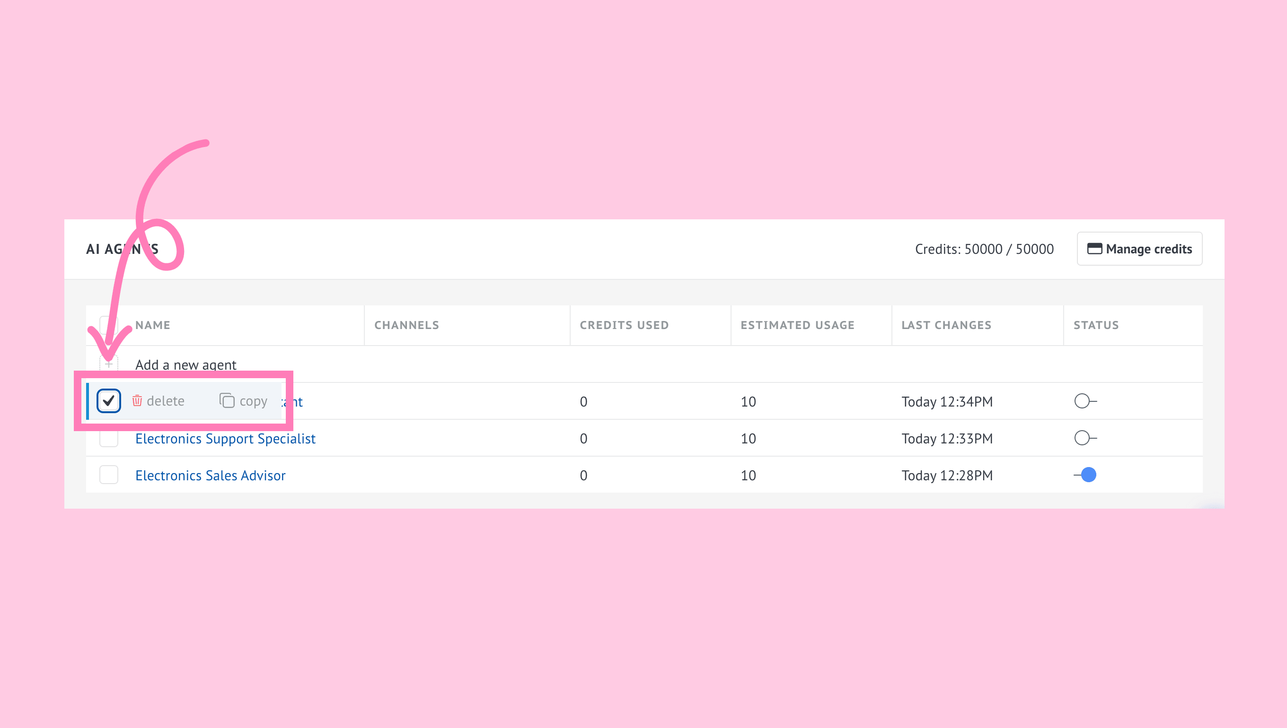Enable the status toggle for first agent
Viewport: 1287px width, 728px height.
coord(1085,401)
